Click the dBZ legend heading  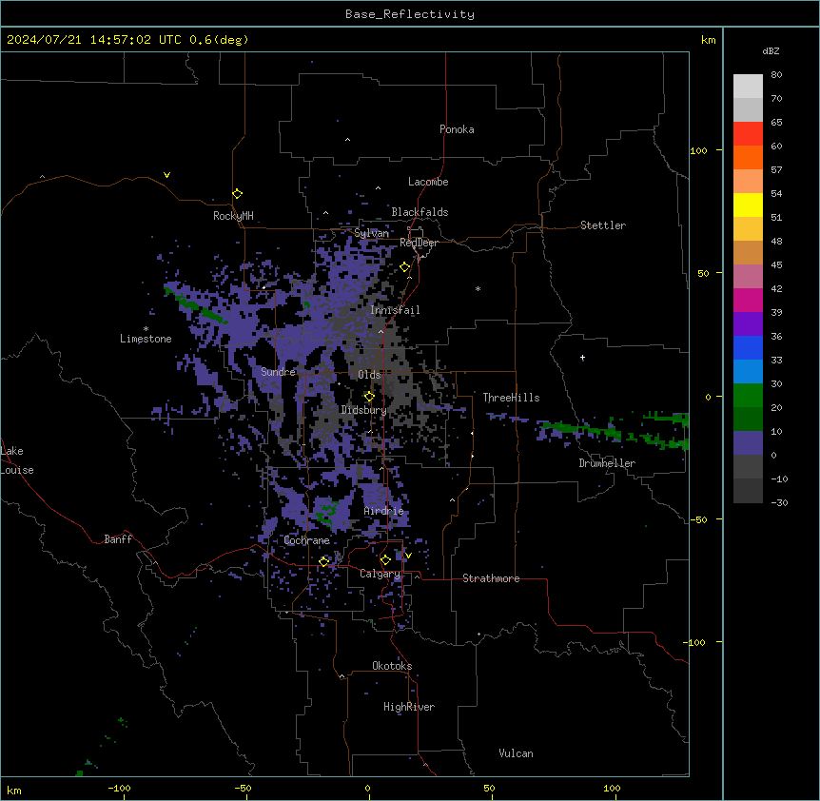771,50
